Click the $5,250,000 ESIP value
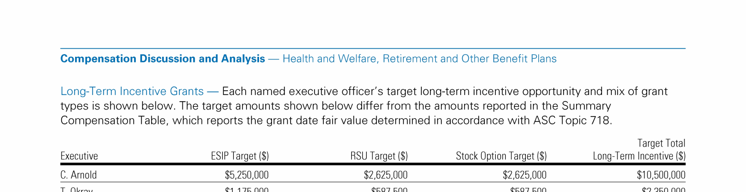 (247, 175)
